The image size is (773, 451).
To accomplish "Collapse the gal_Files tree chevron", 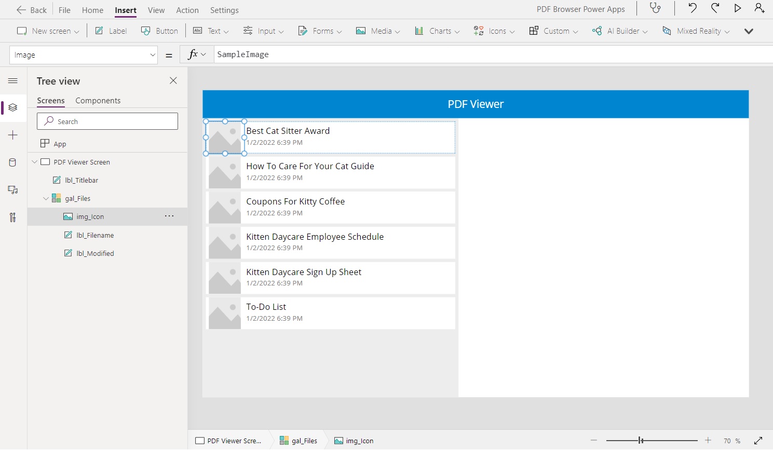I will 46,198.
